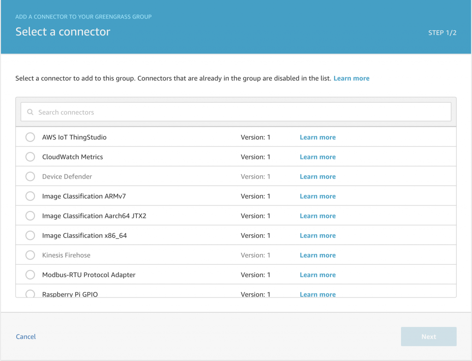Viewport: 472px width, 361px height.
Task: Open Learn more for Device Defender
Action: 318,177
